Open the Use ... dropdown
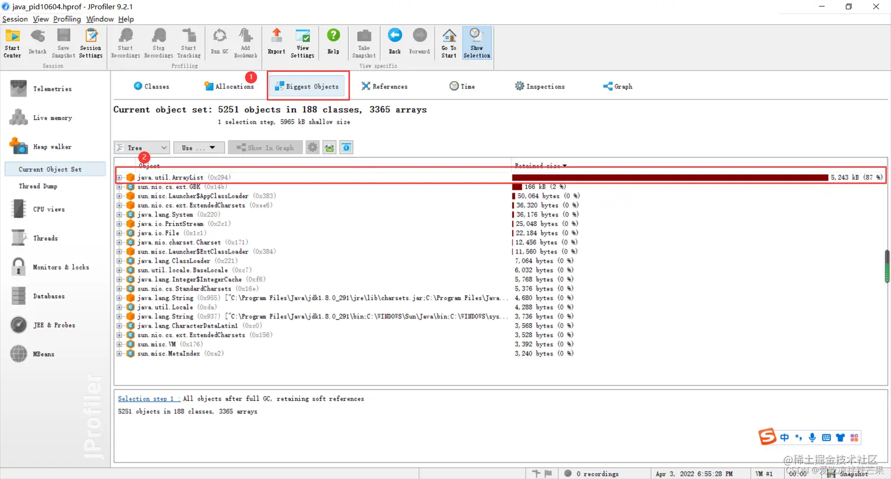The width and height of the screenshot is (891, 479). [x=199, y=148]
